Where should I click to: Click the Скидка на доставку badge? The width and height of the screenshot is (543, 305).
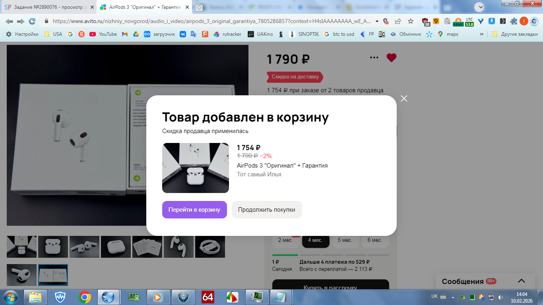[x=295, y=77]
